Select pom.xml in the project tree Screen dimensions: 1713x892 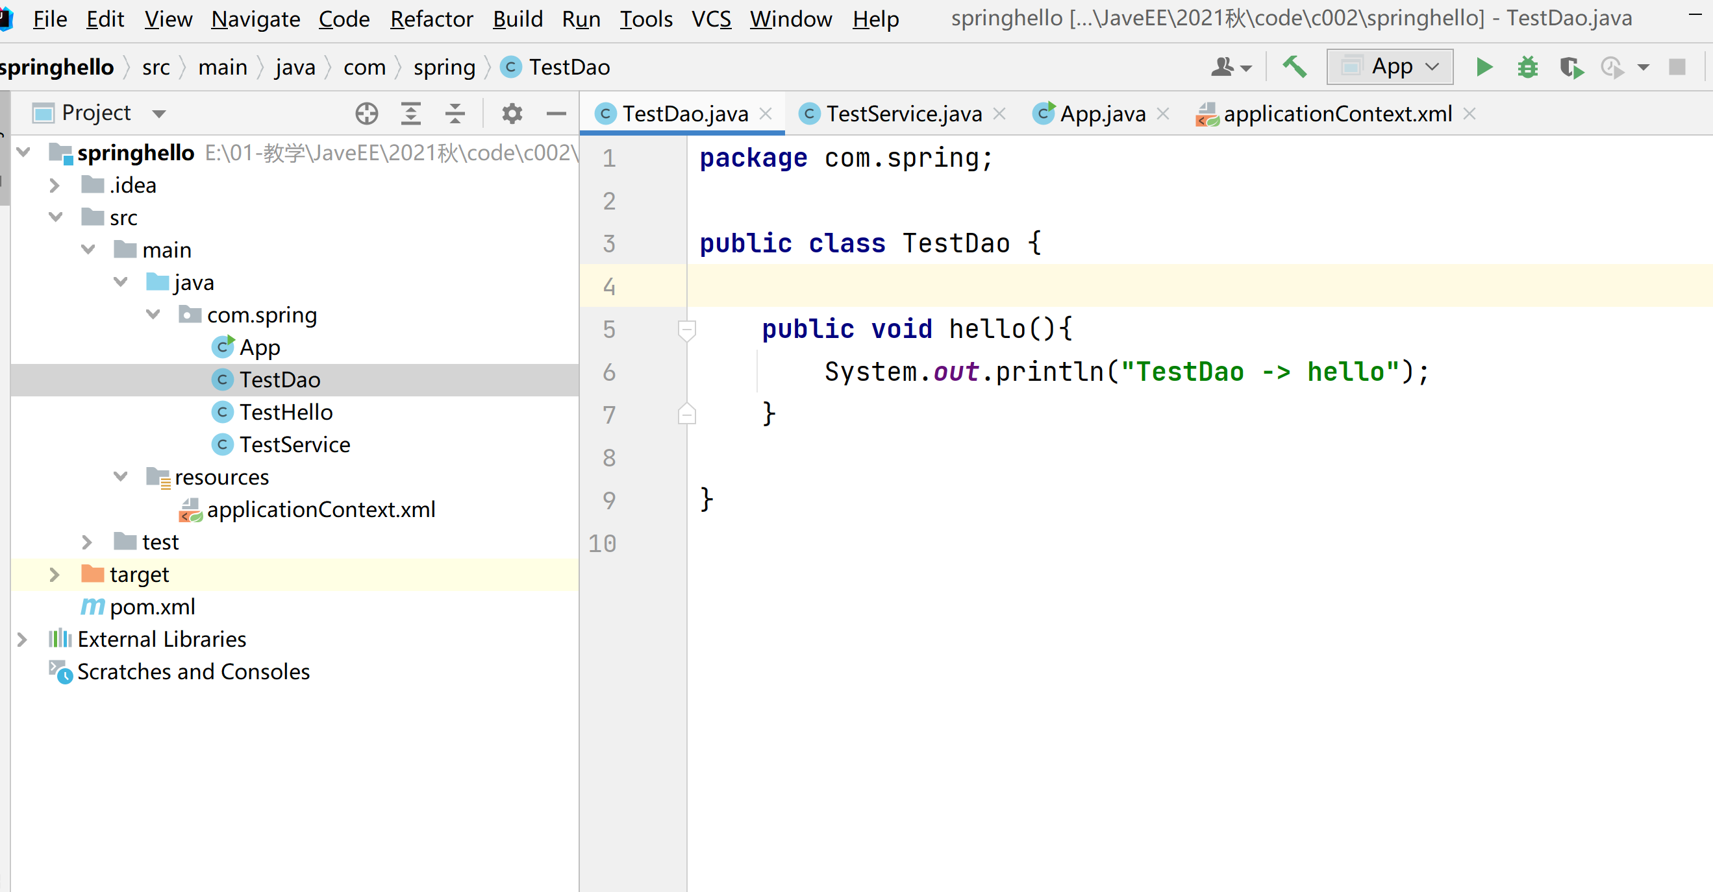pyautogui.click(x=153, y=607)
